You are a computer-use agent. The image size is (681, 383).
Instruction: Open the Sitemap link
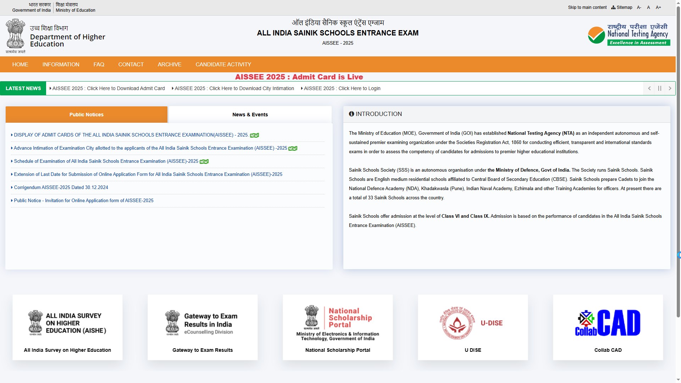click(x=622, y=7)
